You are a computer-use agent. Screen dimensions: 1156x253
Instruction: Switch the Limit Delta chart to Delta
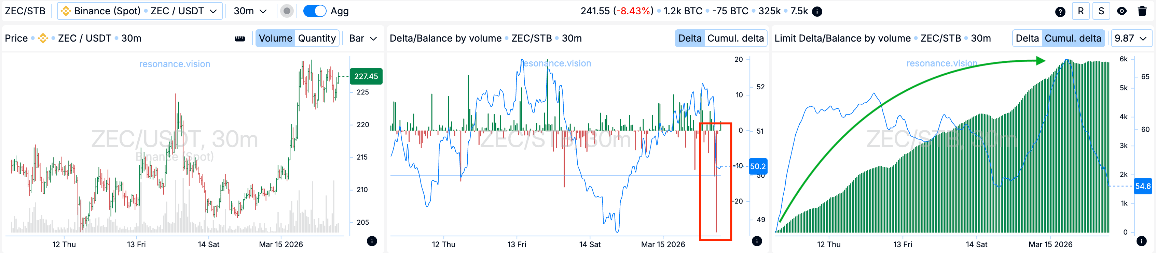coord(1027,39)
